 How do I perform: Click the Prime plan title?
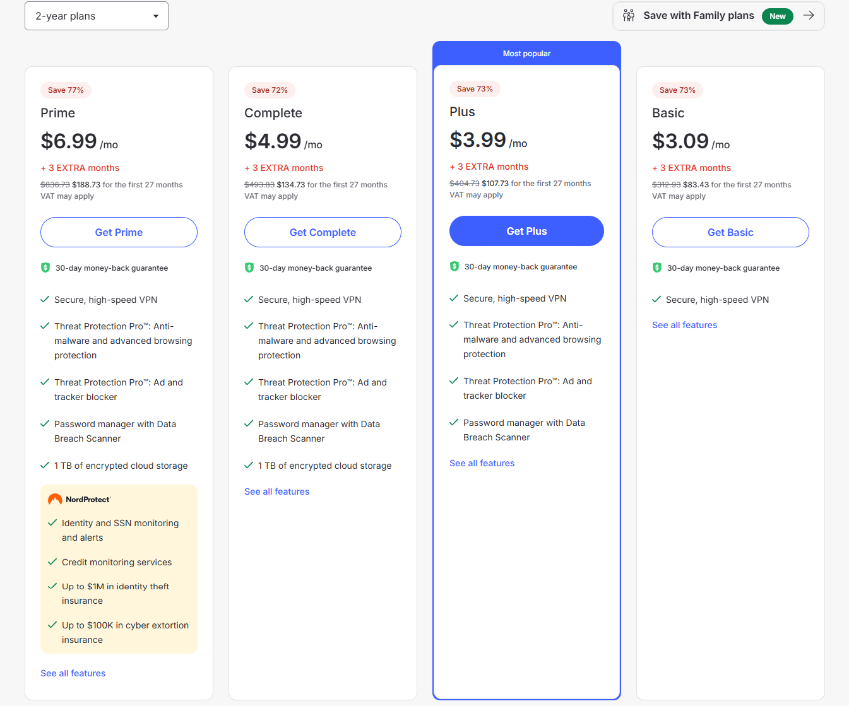click(x=58, y=113)
